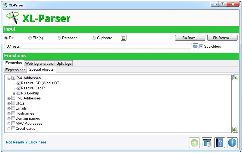
Task: Click the clipboard paste icon
Action: 124,38
